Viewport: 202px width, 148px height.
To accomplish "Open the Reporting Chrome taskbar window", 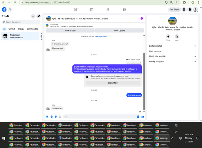I will coord(16,125).
